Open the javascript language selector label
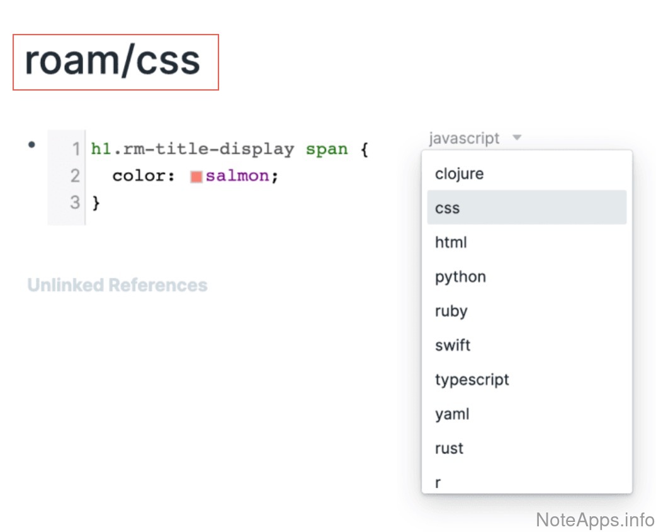Screen dimensions: 656x532 pyautogui.click(x=464, y=138)
